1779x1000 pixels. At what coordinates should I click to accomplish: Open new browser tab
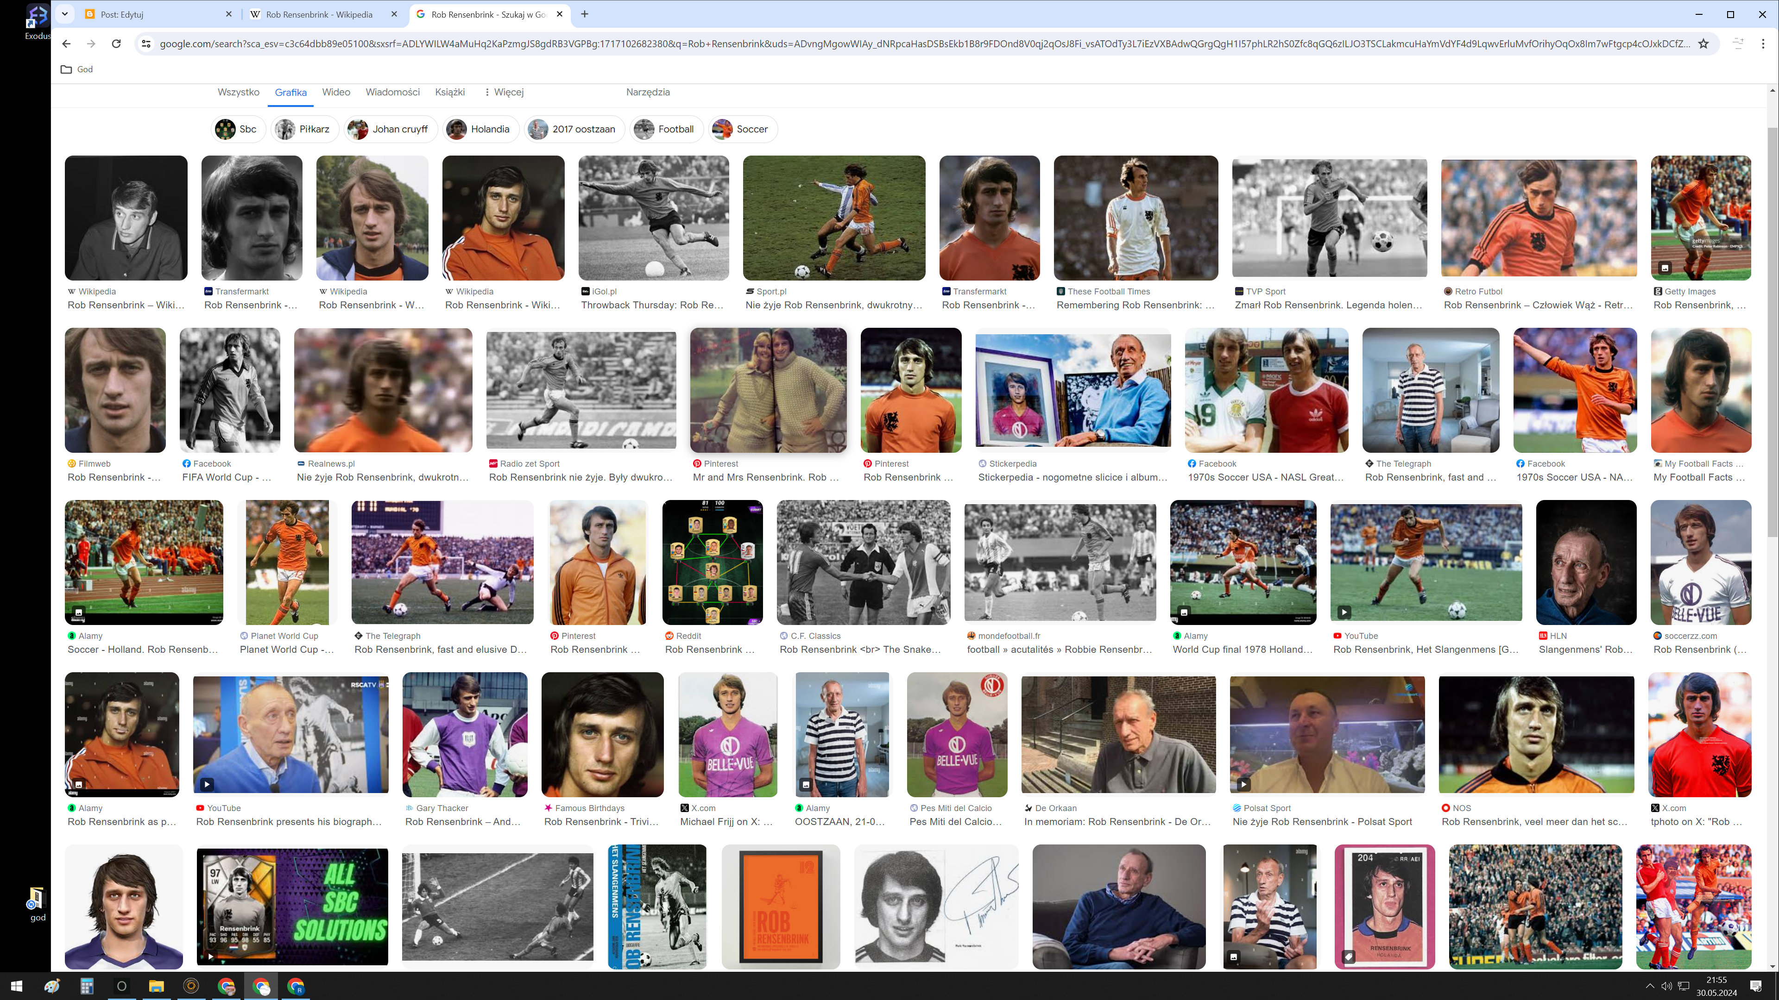pyautogui.click(x=584, y=14)
